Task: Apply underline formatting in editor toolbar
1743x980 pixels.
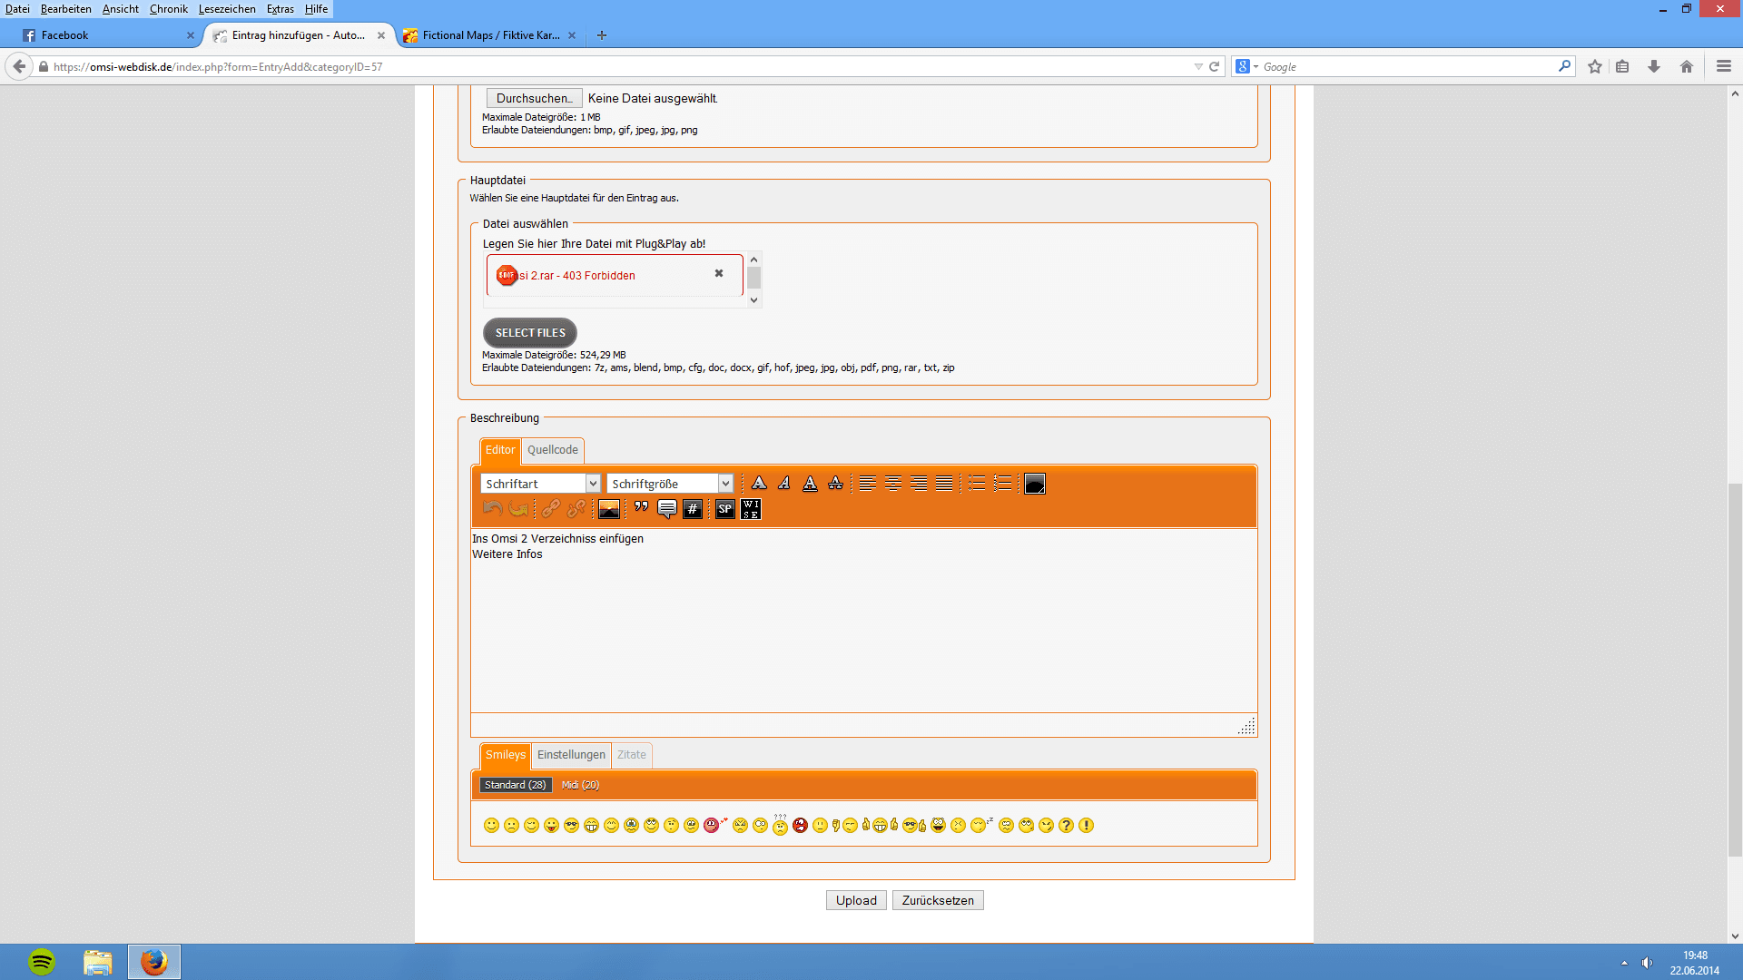Action: [810, 484]
